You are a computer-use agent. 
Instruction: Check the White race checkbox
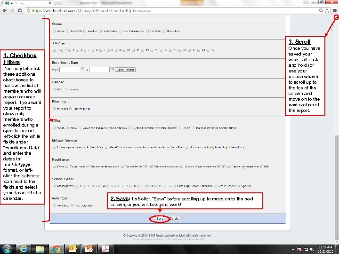pyautogui.click(x=54, y=128)
